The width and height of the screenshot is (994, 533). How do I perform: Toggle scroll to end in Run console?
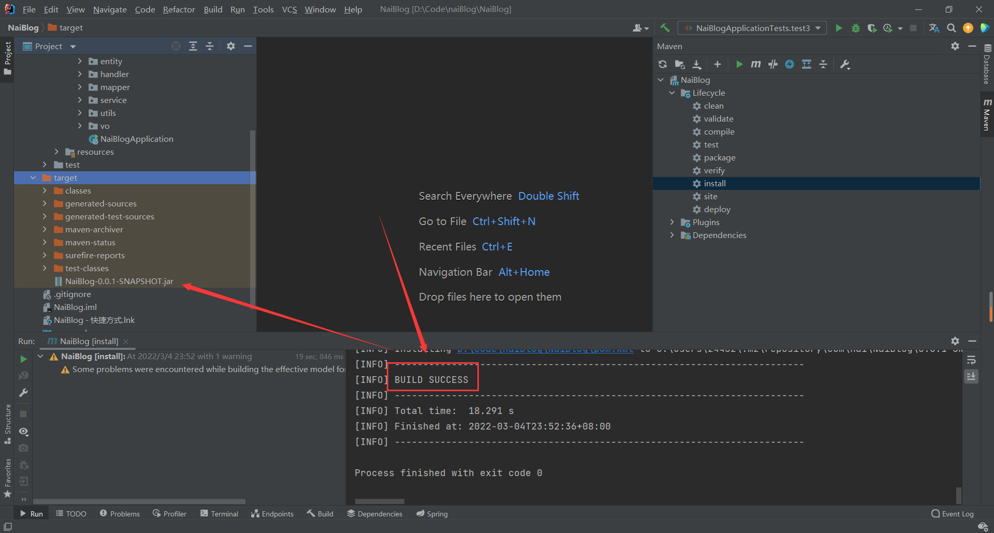tap(971, 376)
